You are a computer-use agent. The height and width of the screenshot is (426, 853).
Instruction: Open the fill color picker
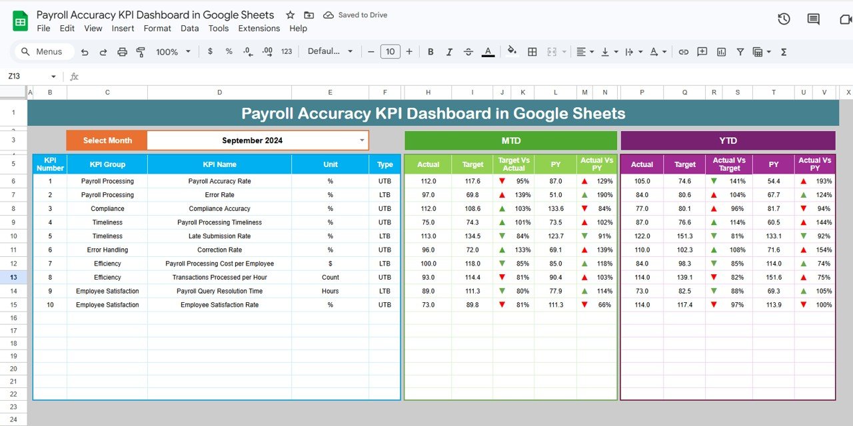[512, 51]
